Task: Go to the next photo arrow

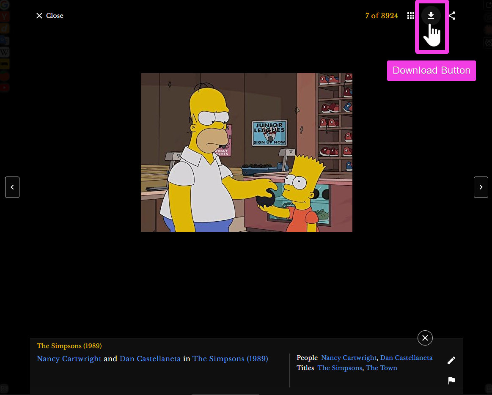Action: [x=481, y=187]
